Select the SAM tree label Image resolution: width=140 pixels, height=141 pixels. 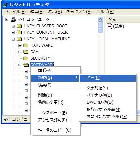pos(35,52)
